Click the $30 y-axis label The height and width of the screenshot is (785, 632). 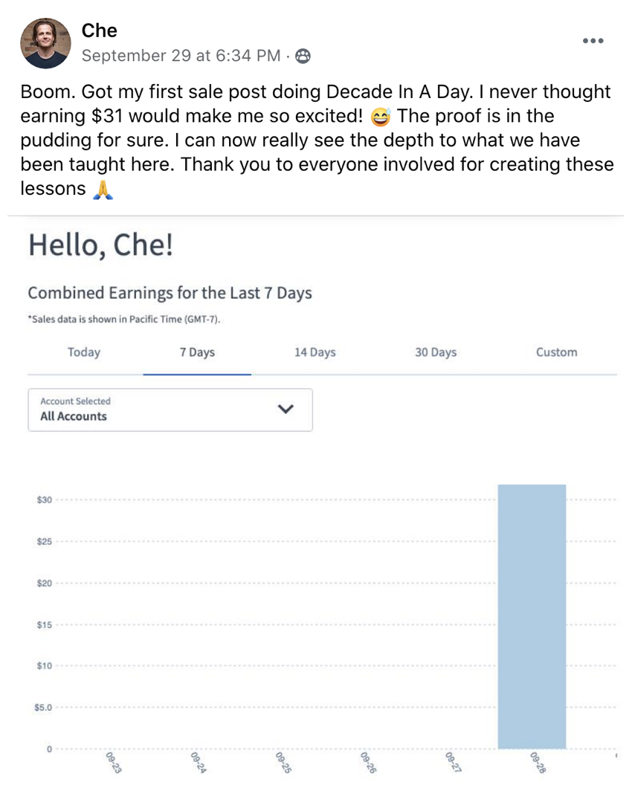pos(44,500)
